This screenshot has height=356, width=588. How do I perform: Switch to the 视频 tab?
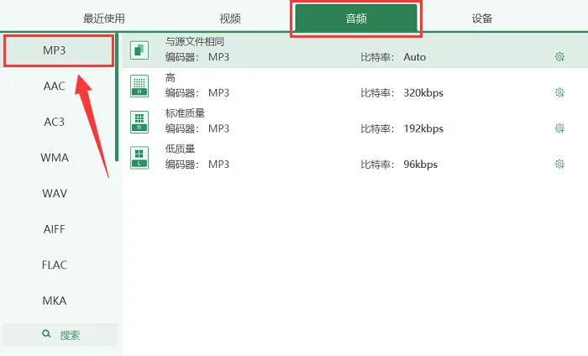(230, 18)
